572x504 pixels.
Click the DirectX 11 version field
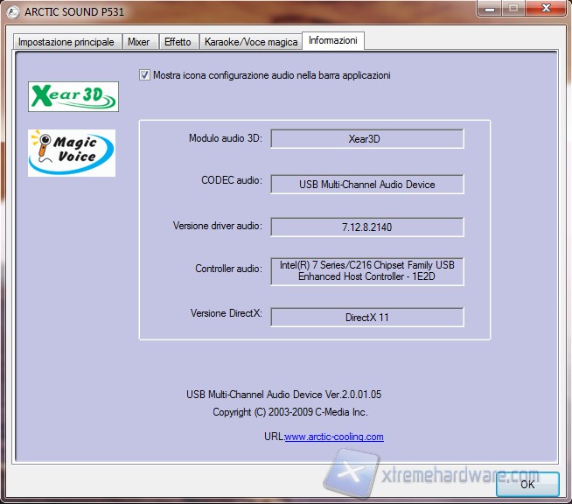click(366, 317)
